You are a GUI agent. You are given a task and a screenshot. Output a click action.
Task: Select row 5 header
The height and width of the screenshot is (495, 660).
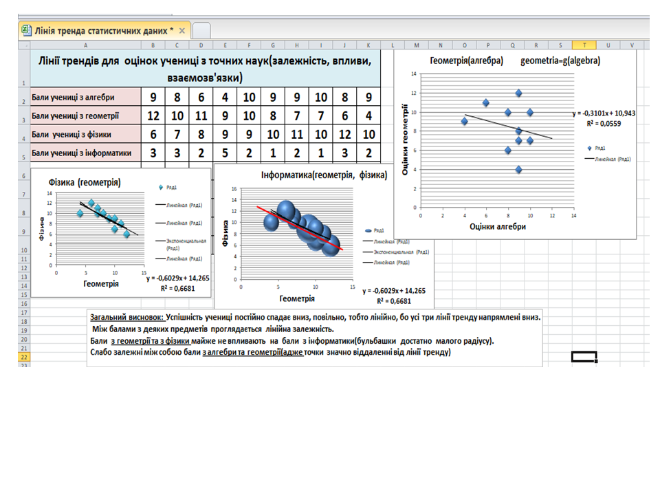tap(24, 153)
